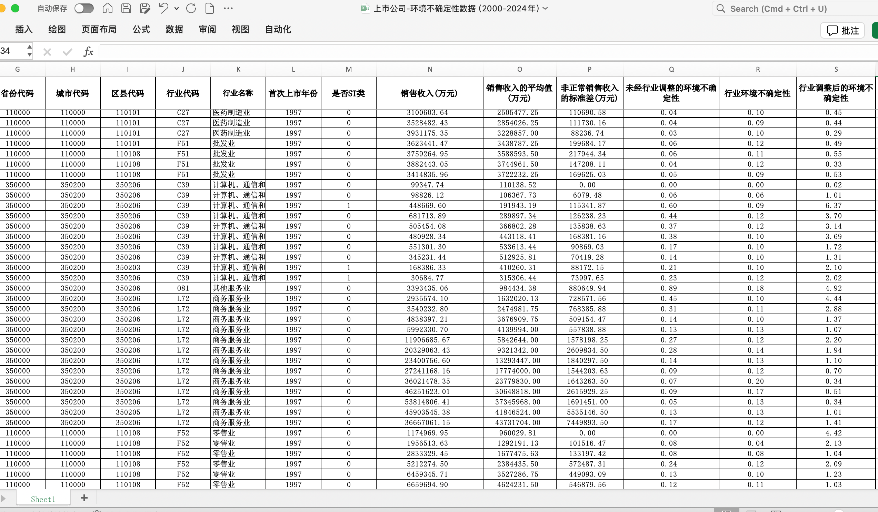This screenshot has height=512, width=878.
Task: Click the 批注 comments button
Action: coord(842,30)
